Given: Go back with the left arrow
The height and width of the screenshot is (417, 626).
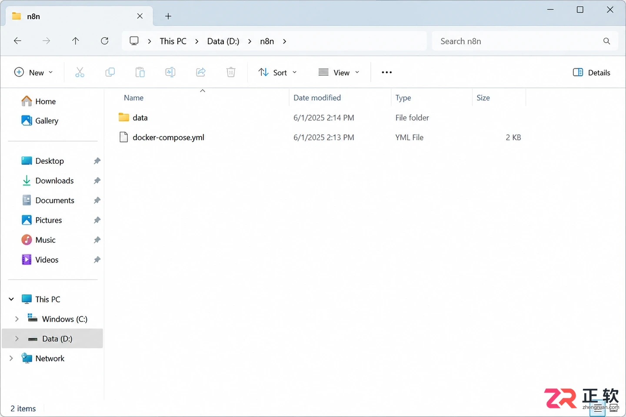Looking at the screenshot, I should [x=17, y=41].
